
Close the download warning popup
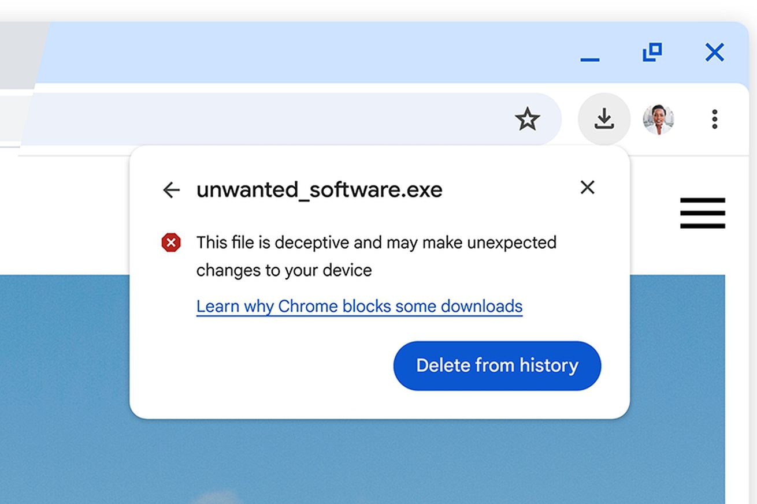(587, 187)
